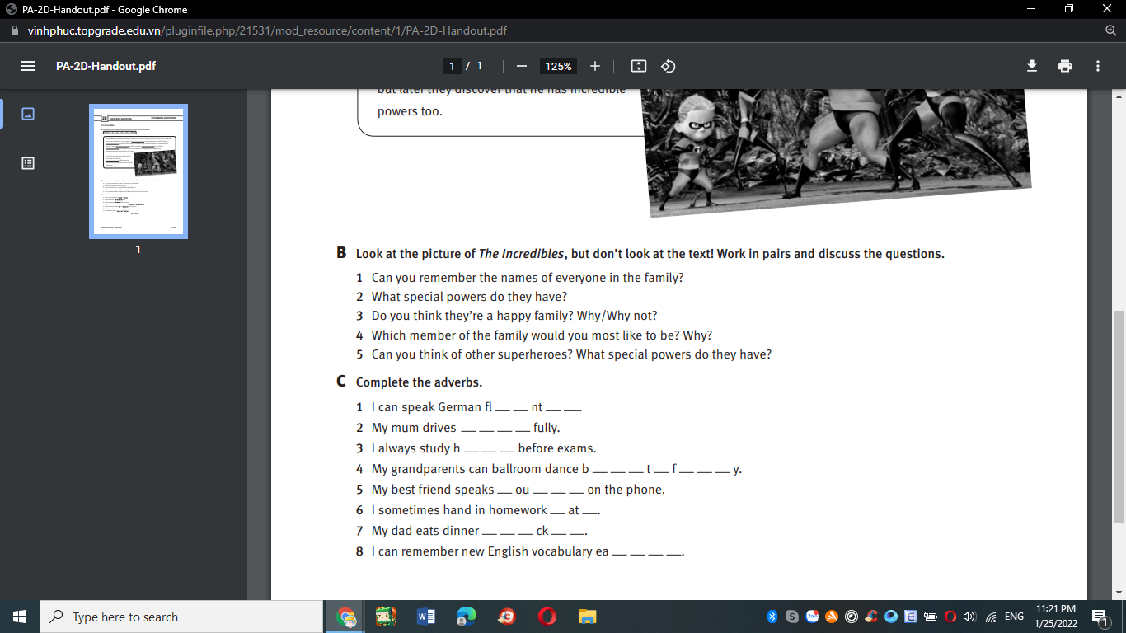Click the question 'What special powers do they have?'
Screen dimensions: 1126x633
(x=469, y=297)
